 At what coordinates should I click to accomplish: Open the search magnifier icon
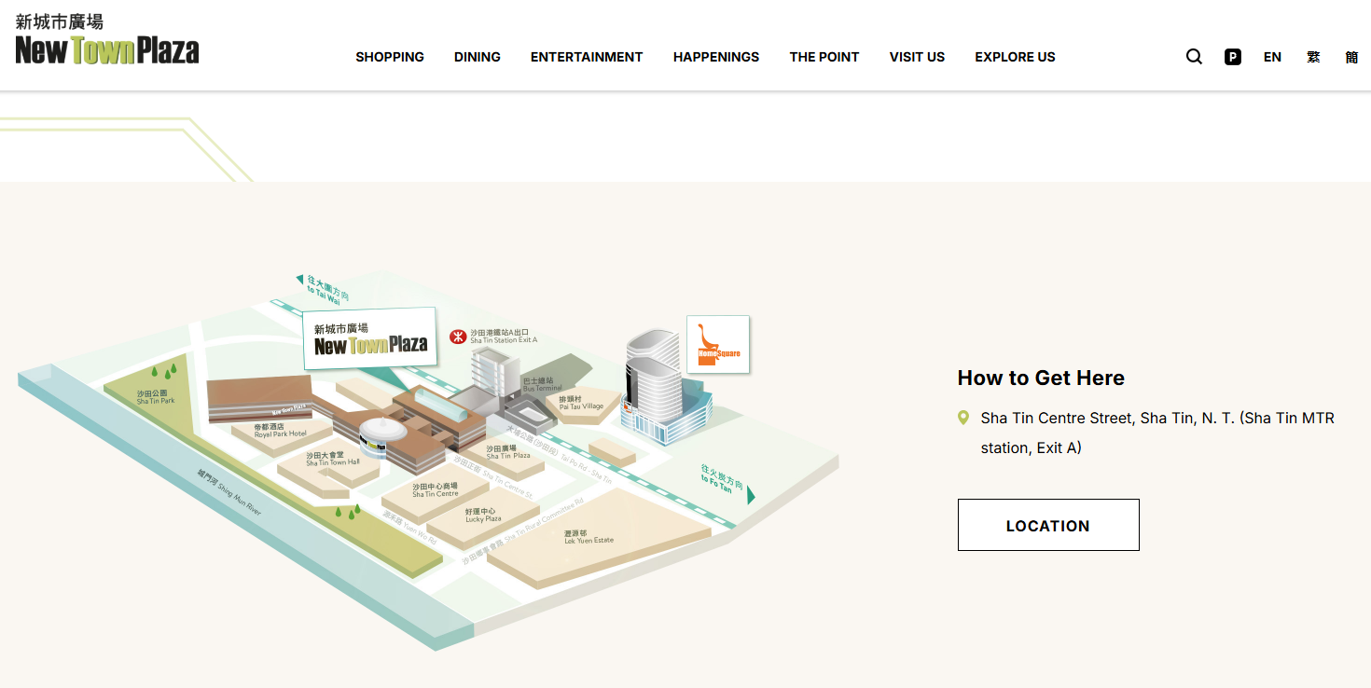(1194, 57)
